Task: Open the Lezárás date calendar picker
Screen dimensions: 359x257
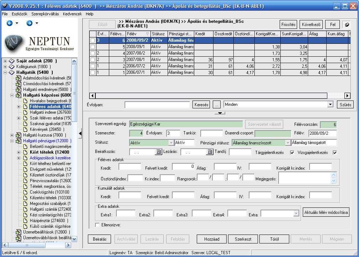Action: [210, 152]
